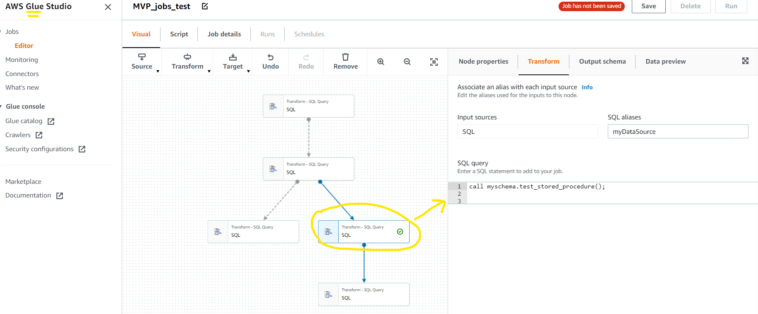The image size is (758, 314).
Task: Close the AWS Glue Studio sidebar
Action: tap(108, 7)
